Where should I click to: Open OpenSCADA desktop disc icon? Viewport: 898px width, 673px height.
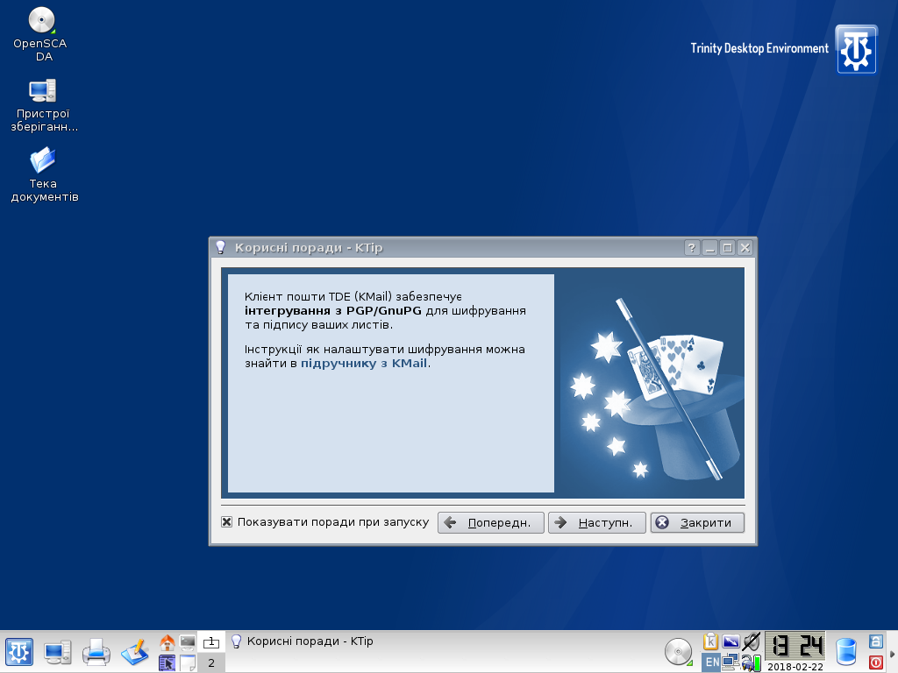pyautogui.click(x=40, y=20)
